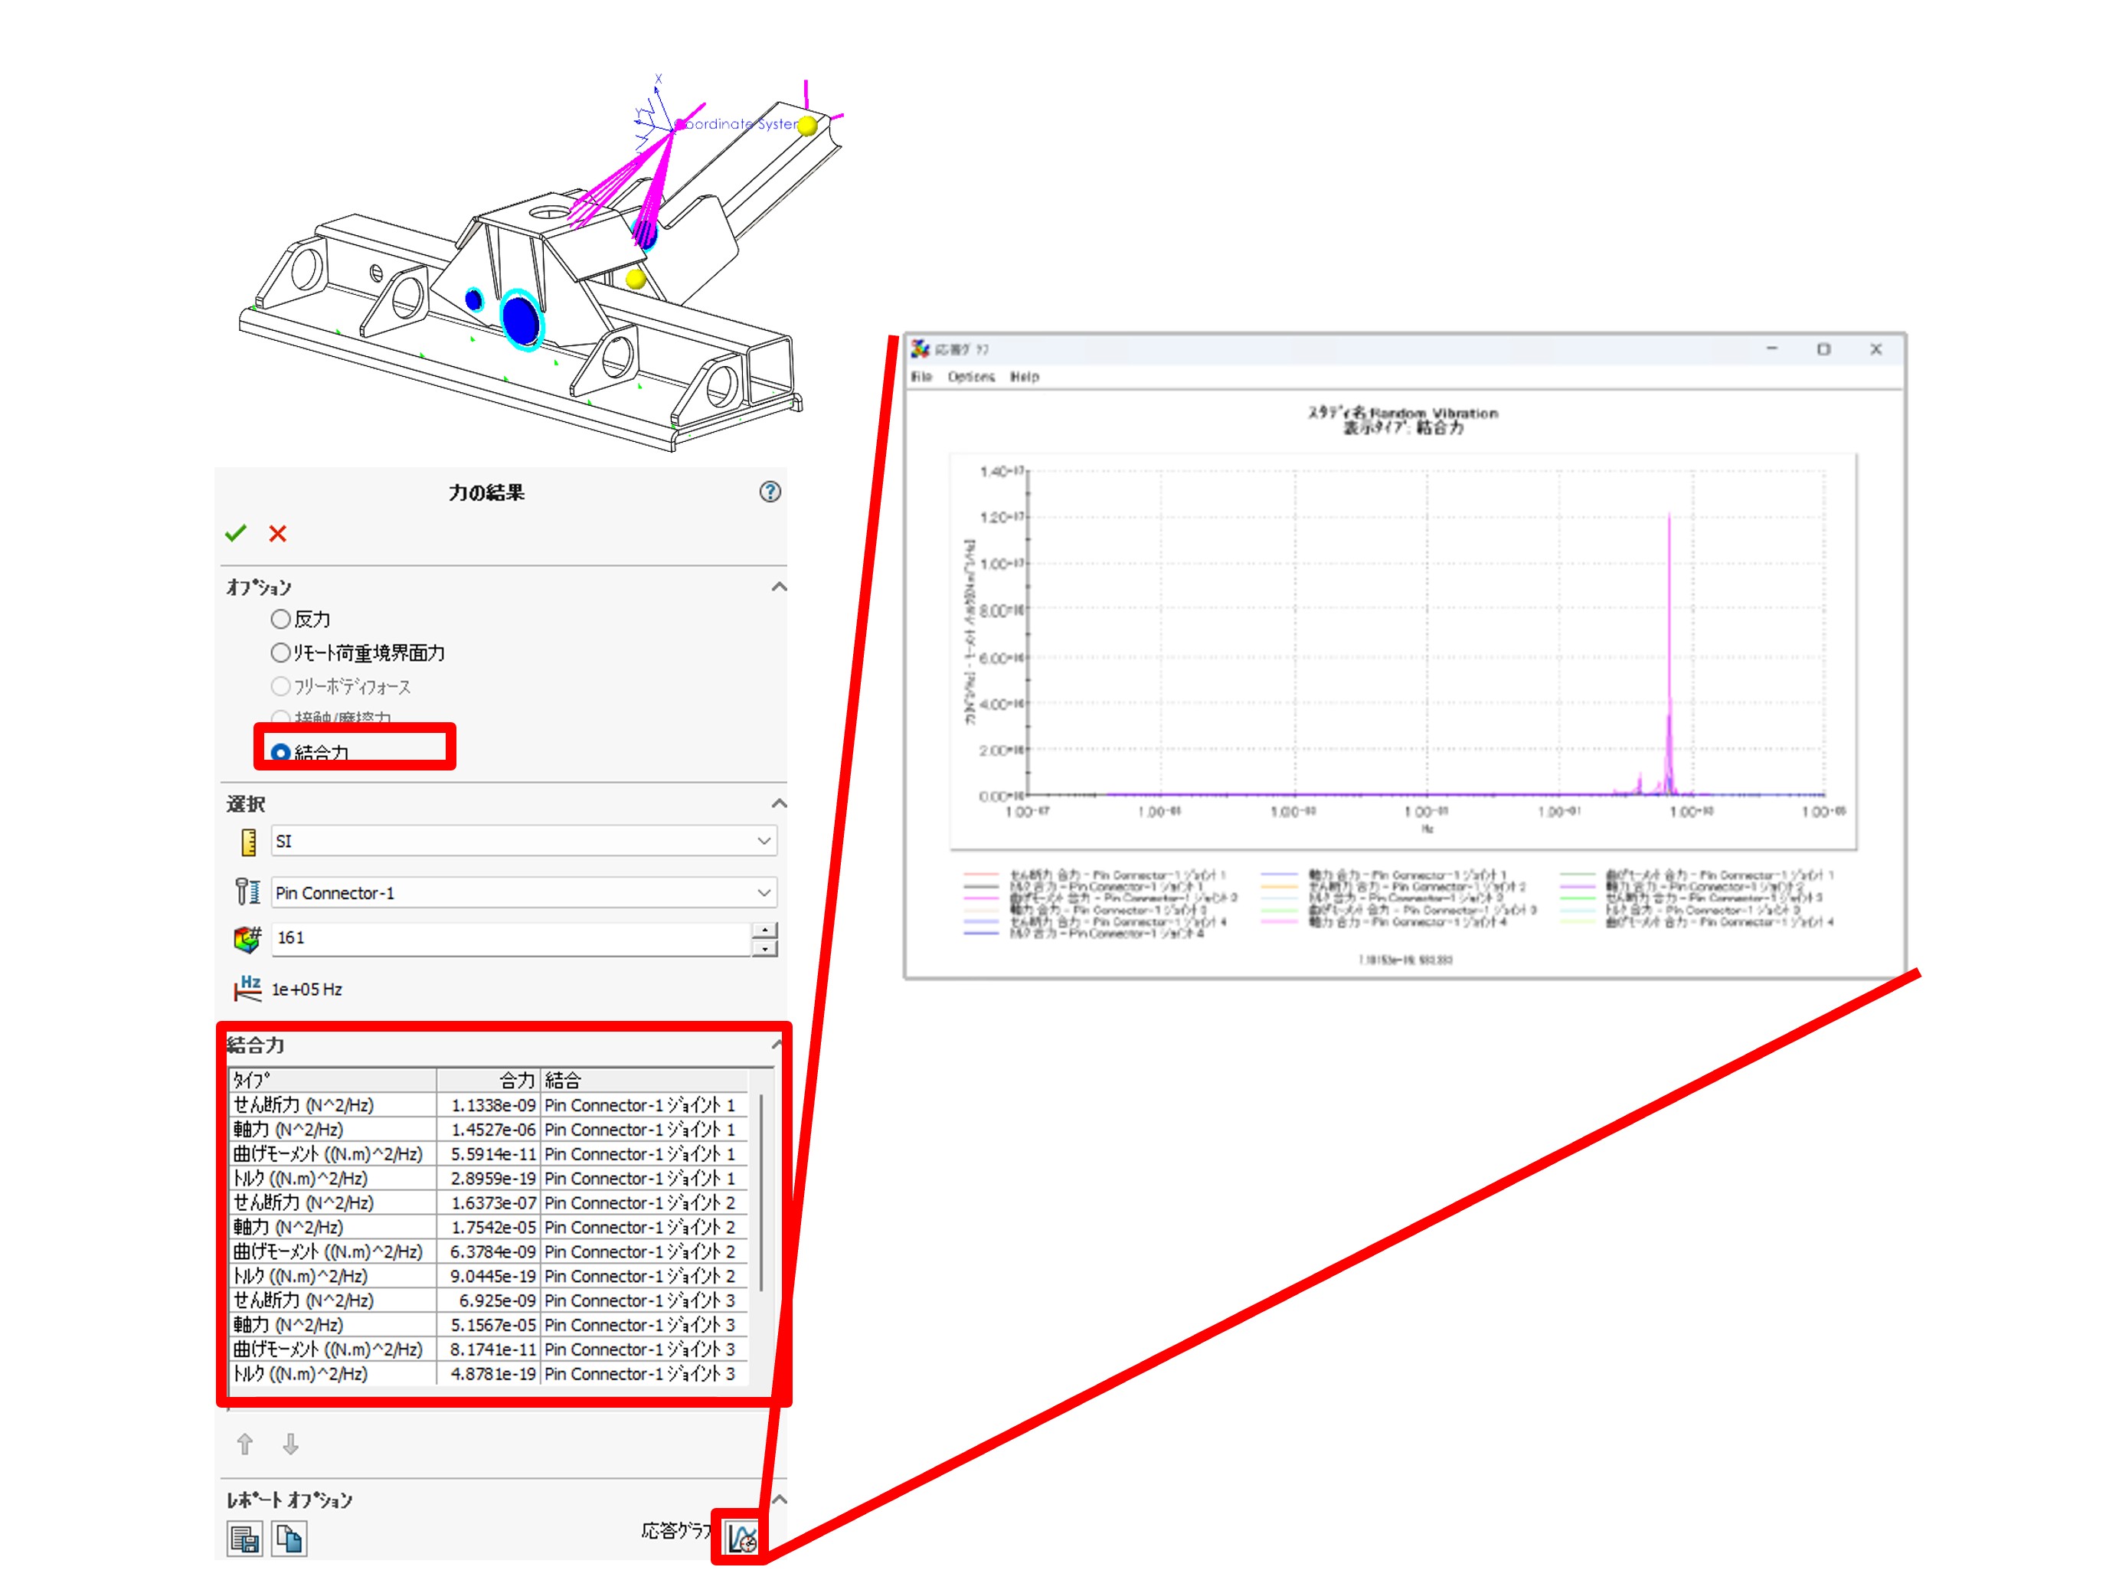Click the save report to file icon
Viewport: 2106px width, 1580px height.
tap(245, 1538)
